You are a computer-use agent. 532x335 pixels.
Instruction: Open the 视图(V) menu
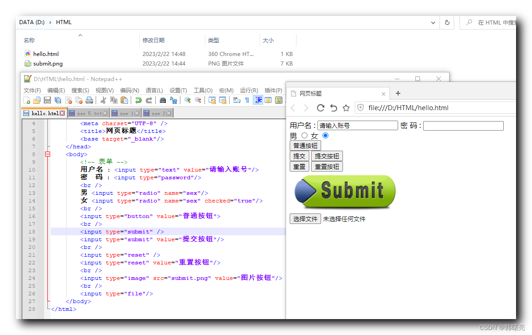[104, 90]
